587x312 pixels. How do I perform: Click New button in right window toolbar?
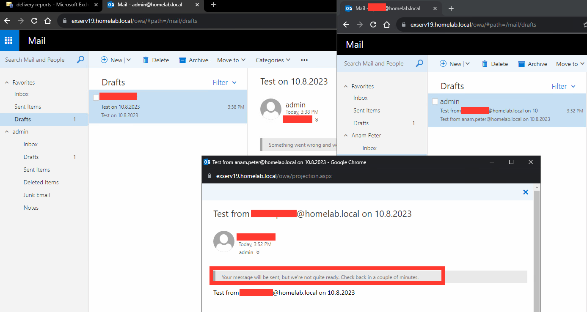[x=451, y=64]
